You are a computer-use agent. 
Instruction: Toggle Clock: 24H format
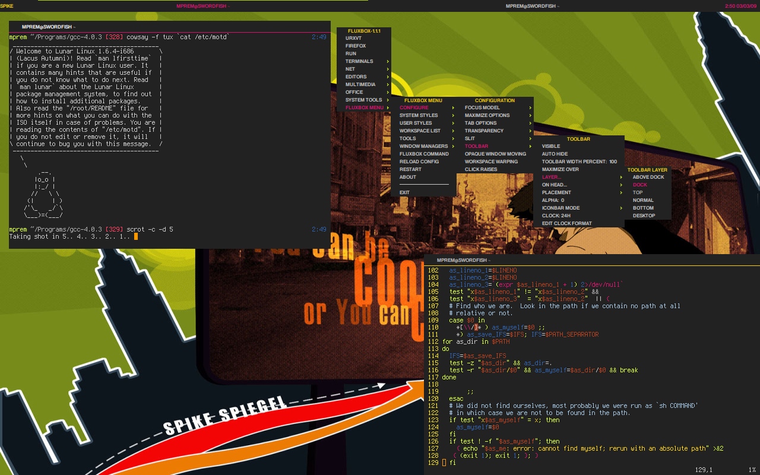tap(579, 216)
